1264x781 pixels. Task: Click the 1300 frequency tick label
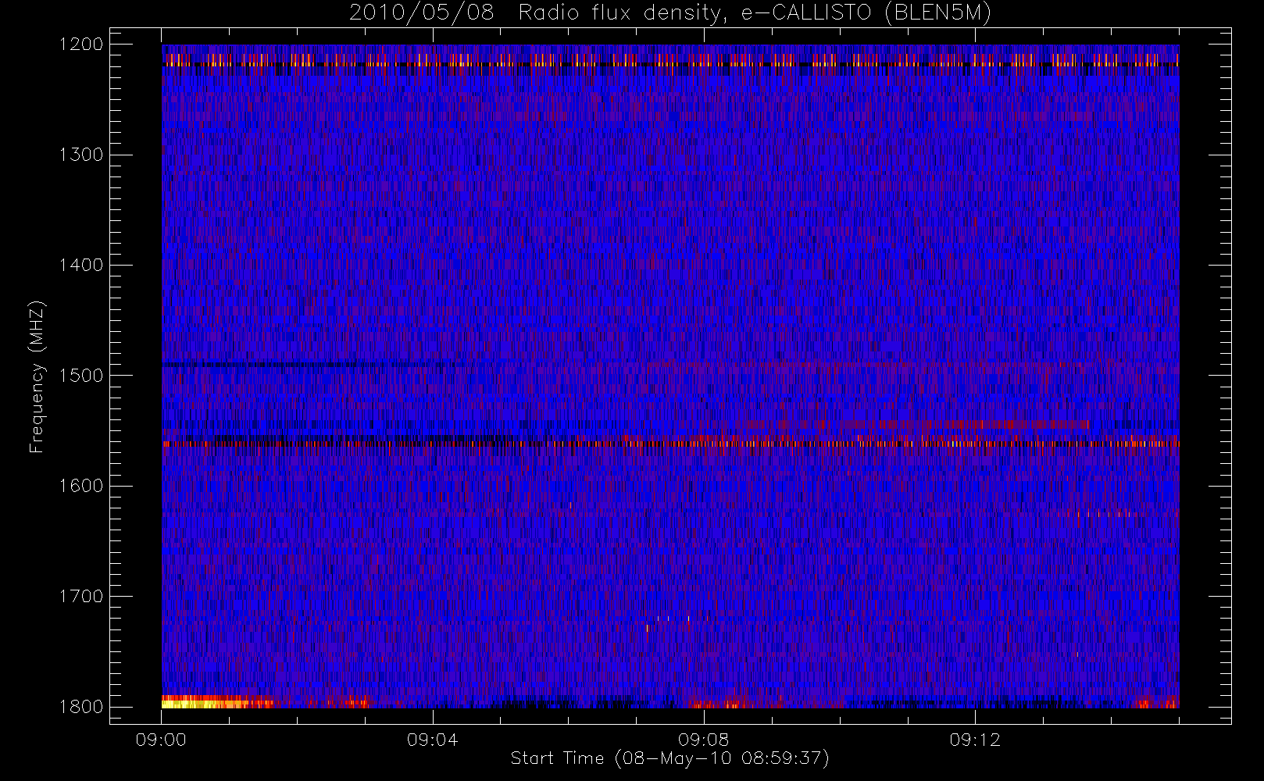coord(81,155)
